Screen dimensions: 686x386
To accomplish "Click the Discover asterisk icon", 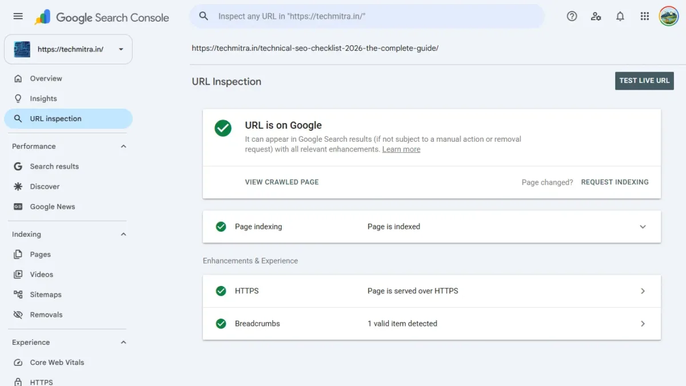I will click(x=18, y=186).
